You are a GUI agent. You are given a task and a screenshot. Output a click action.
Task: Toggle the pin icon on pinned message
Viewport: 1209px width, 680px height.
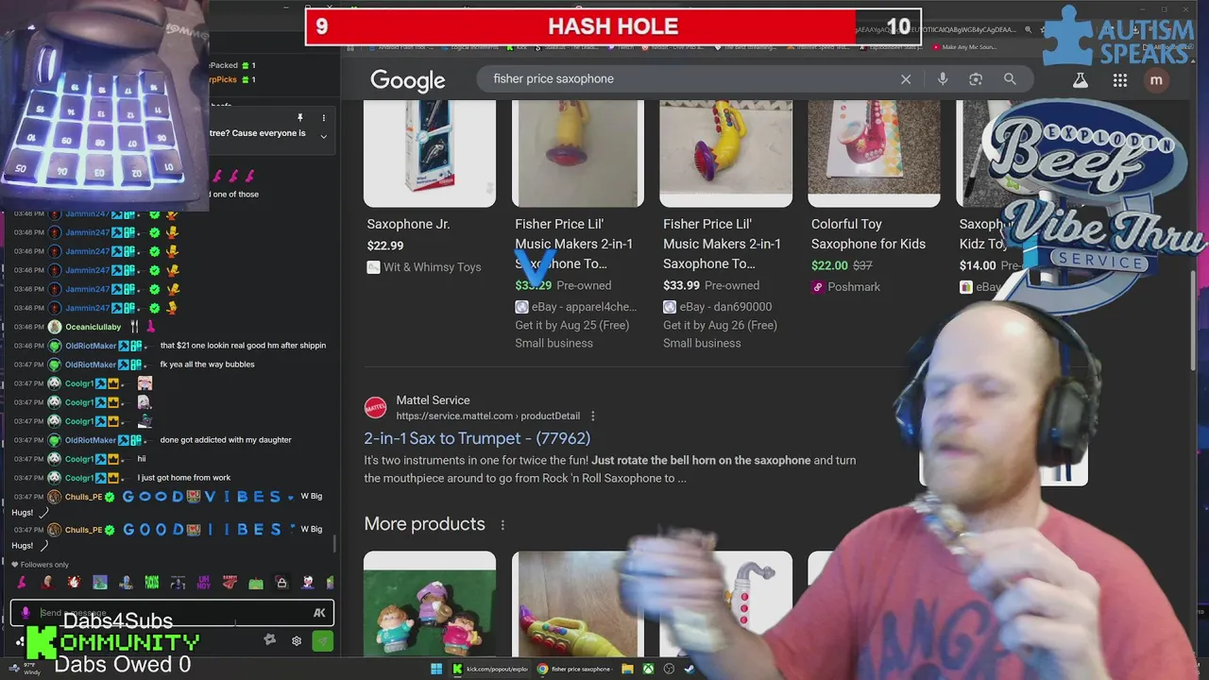(300, 118)
